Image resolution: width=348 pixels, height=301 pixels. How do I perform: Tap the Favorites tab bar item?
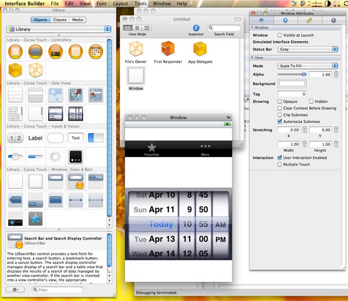(x=152, y=150)
